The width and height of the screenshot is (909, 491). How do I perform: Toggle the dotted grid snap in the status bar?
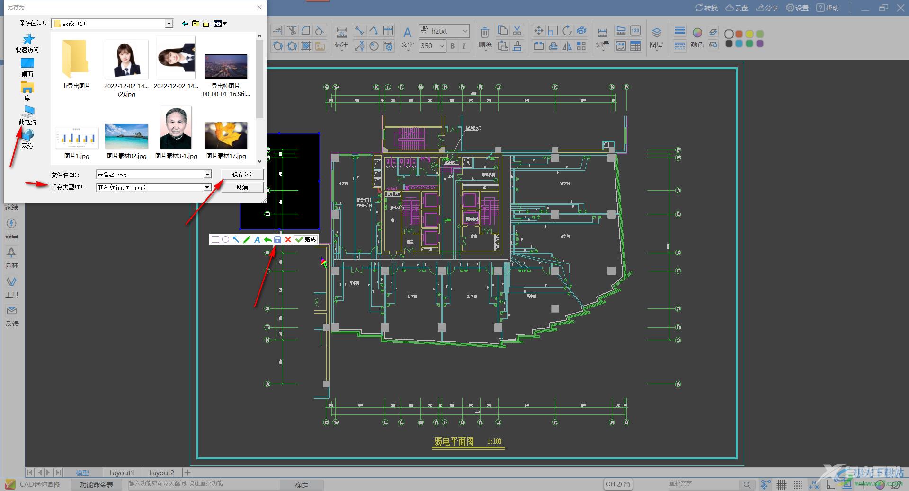[798, 484]
